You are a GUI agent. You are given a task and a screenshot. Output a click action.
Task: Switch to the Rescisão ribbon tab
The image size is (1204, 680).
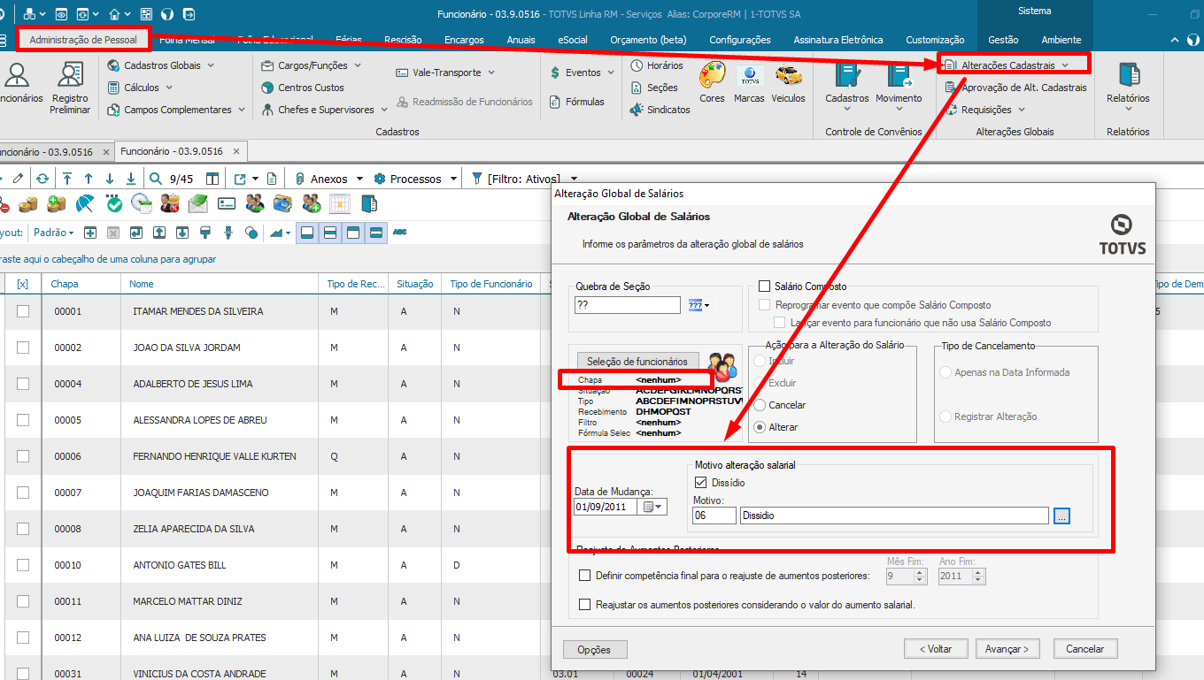click(403, 40)
